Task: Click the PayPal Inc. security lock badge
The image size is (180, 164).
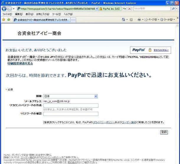Action: 110,9
